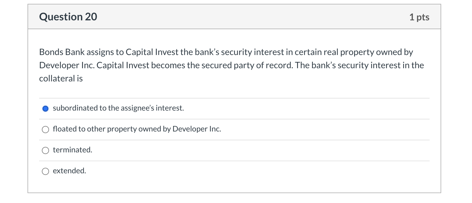Click the "1 pts" label
Viewport: 472px width, 203px height.
419,17
